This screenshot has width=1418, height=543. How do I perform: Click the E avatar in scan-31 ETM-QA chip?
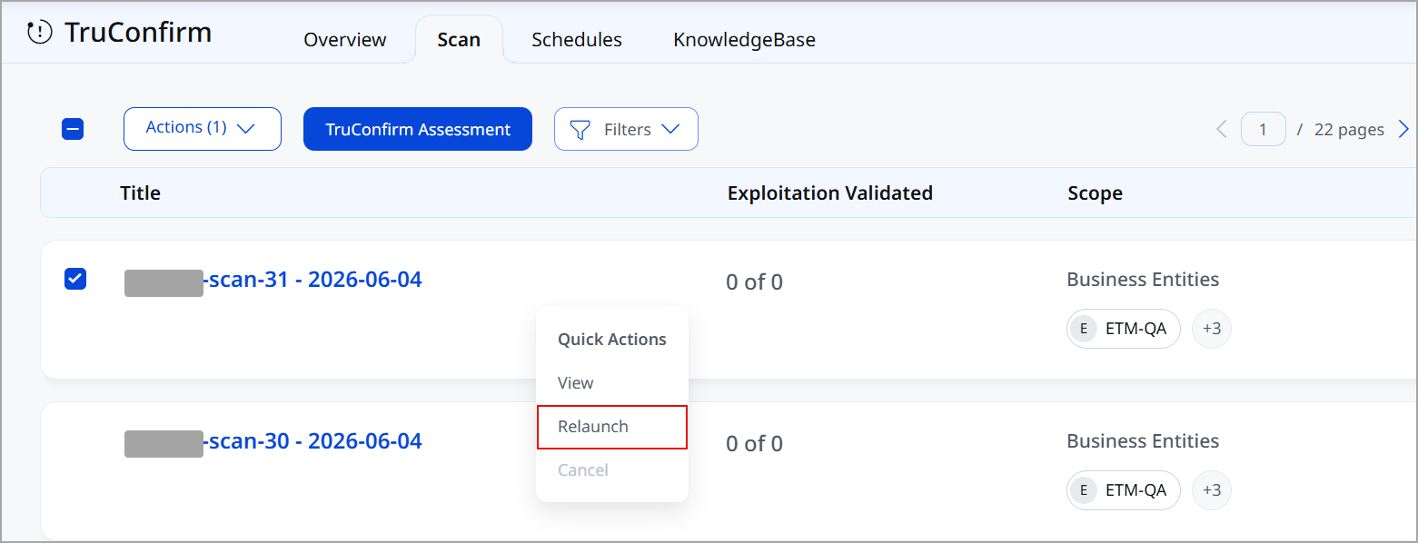point(1084,329)
